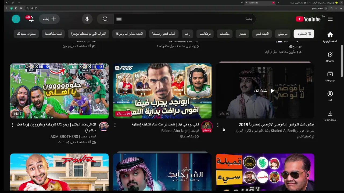The height and width of the screenshot is (193, 344).
Task: Open a new browser tab with plus
Action: 242,3
